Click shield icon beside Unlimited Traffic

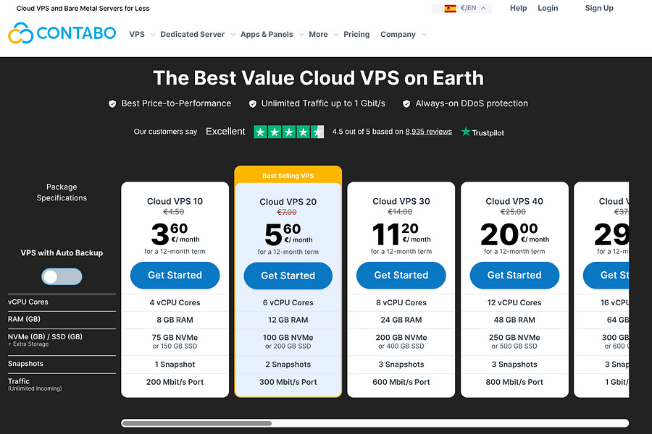[x=252, y=104]
